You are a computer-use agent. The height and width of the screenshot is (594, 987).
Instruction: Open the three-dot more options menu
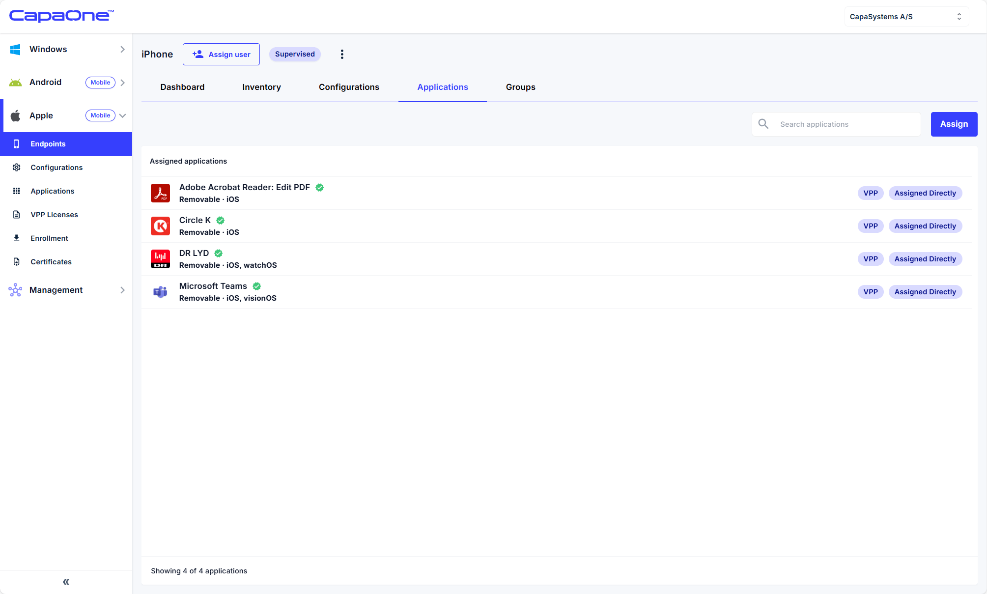(342, 55)
